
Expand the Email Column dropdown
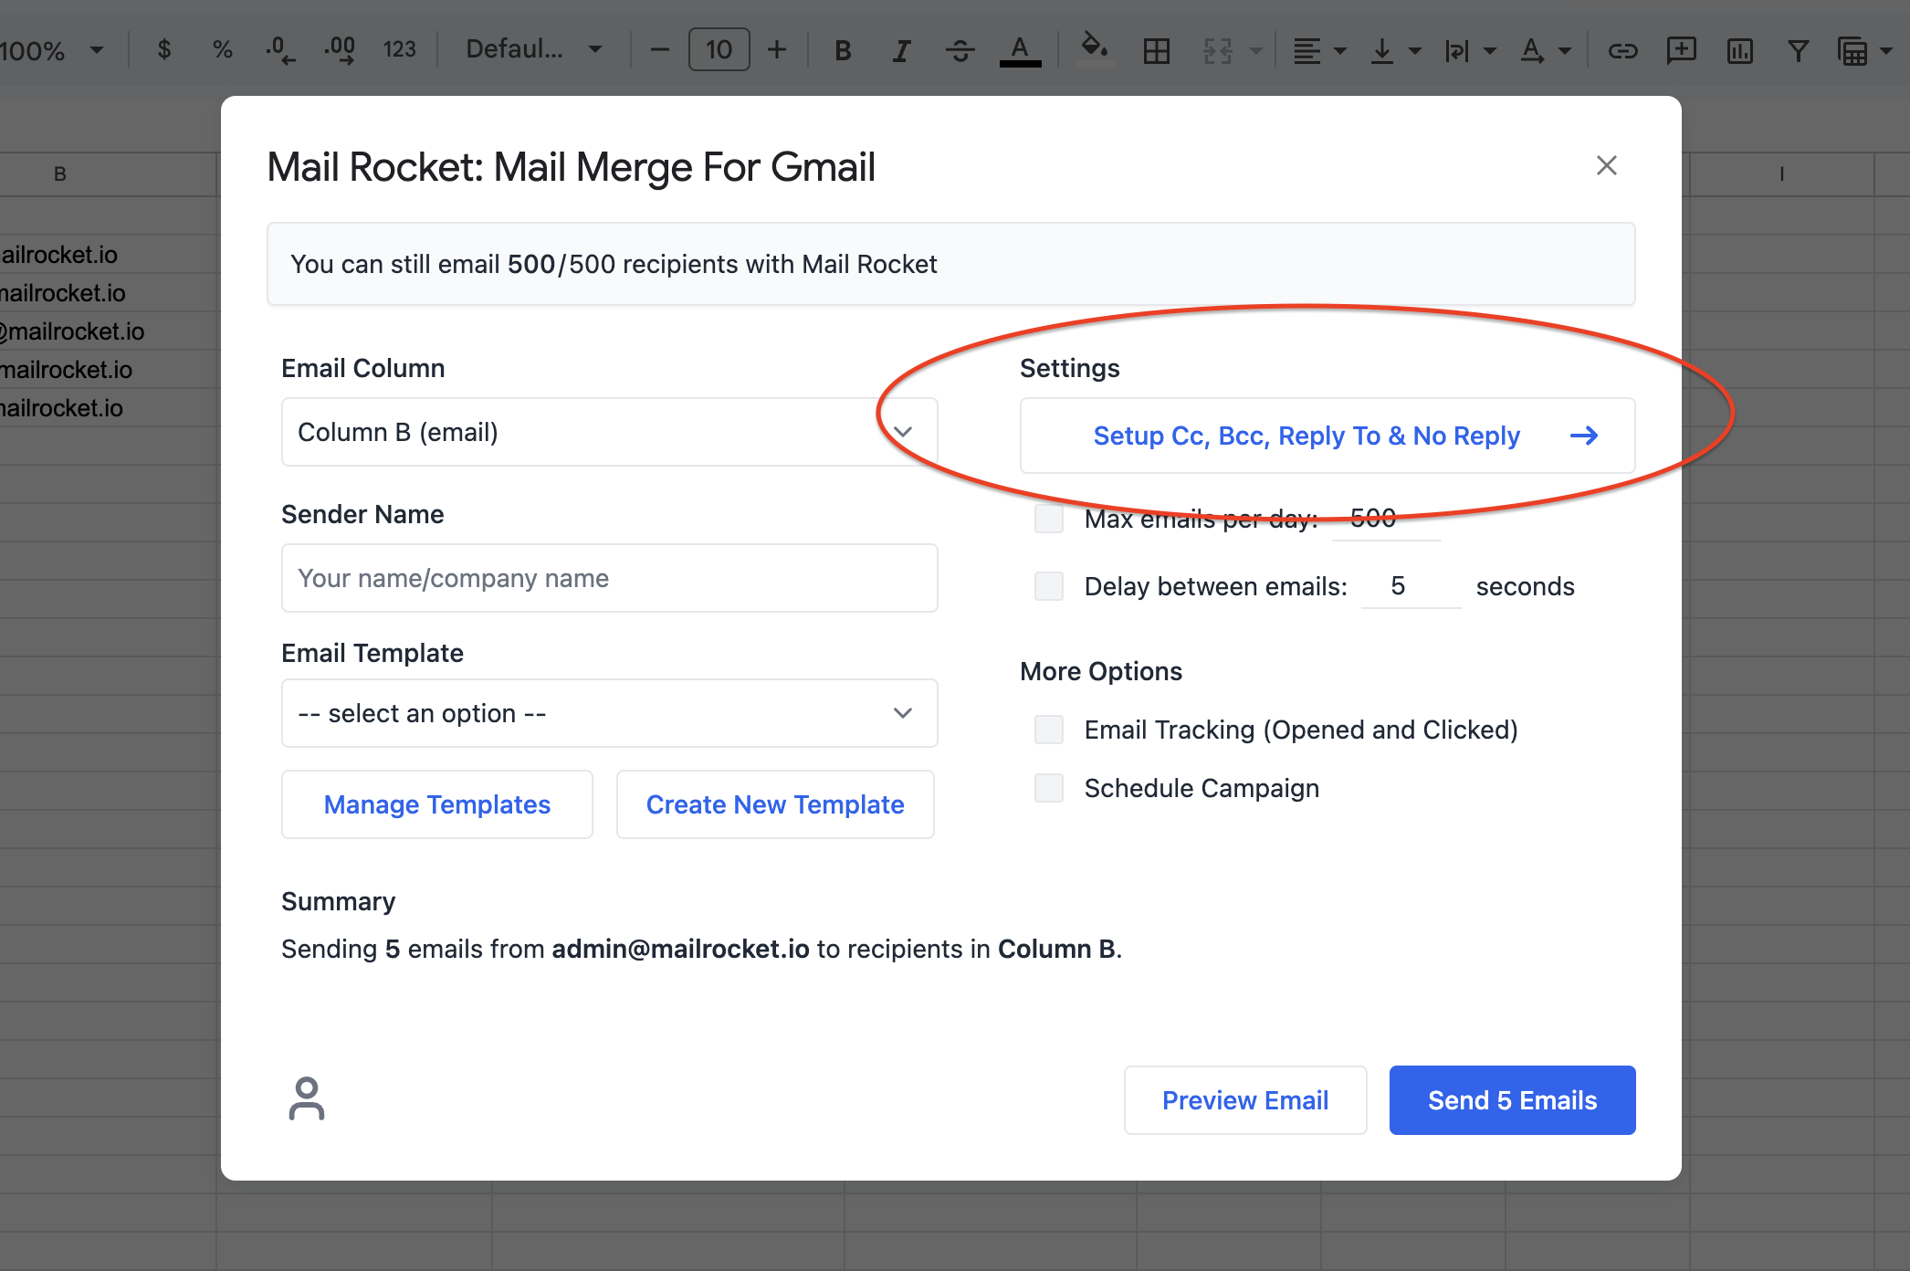(609, 432)
